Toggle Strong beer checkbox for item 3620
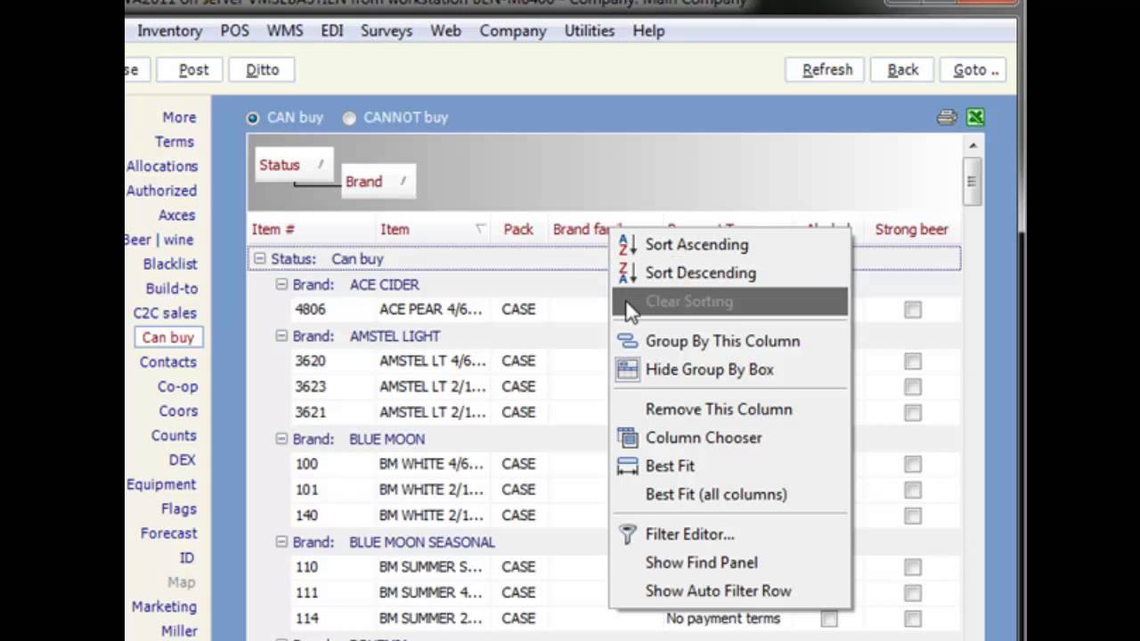This screenshot has width=1140, height=641. (x=913, y=361)
